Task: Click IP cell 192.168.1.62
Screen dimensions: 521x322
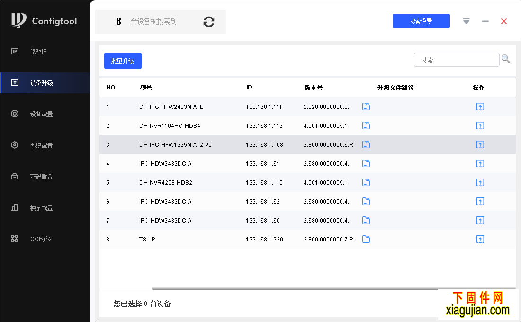Action: [x=263, y=202]
